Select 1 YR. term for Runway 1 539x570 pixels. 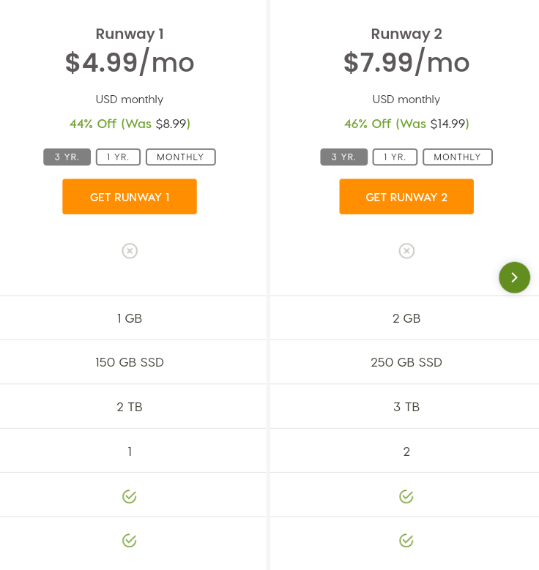point(119,157)
